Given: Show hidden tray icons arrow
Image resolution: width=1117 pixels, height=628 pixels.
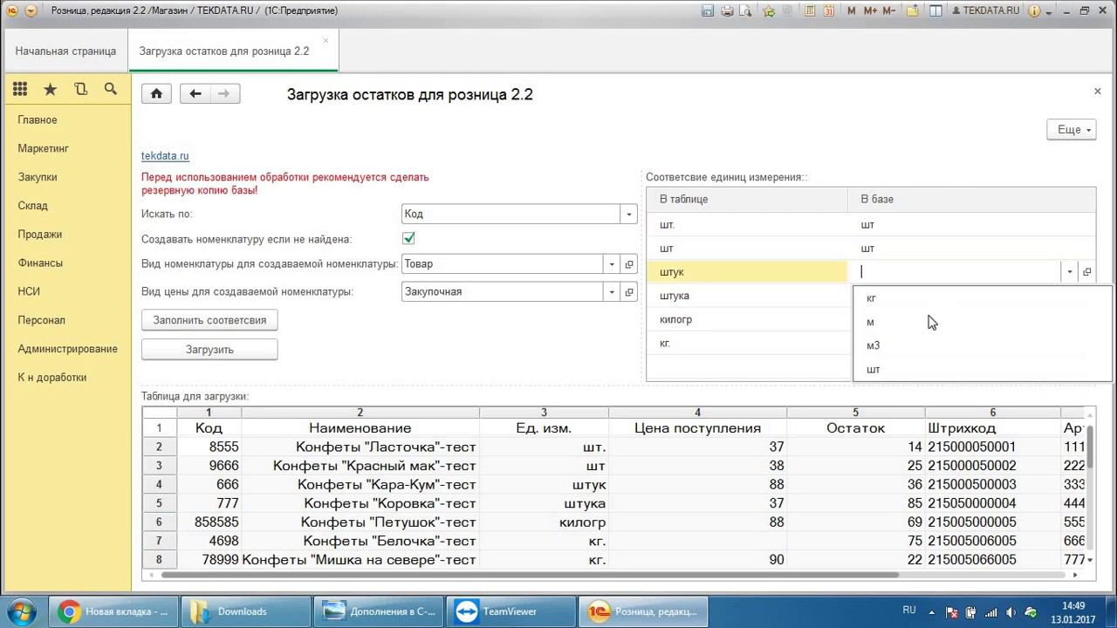Looking at the screenshot, I should click(x=932, y=612).
